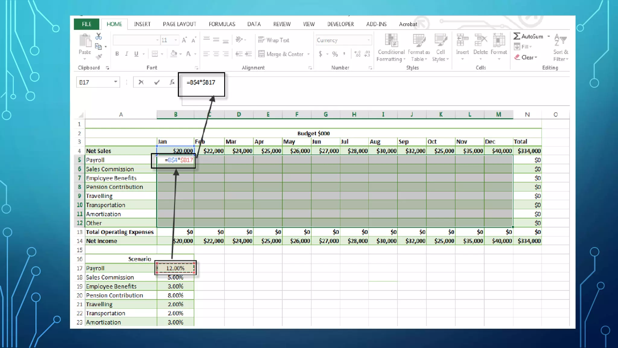
Task: Click the Insert Function fx icon
Action: [172, 82]
